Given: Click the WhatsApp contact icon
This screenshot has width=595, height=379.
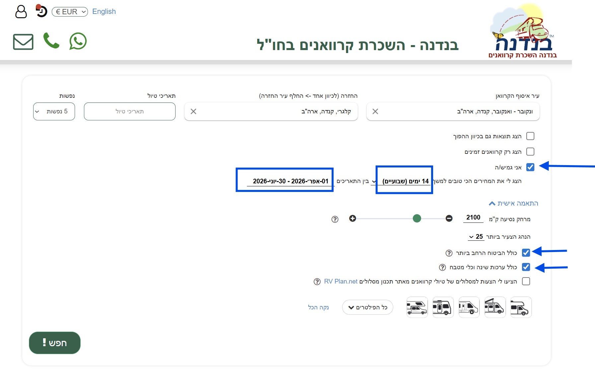Looking at the screenshot, I should pos(78,41).
